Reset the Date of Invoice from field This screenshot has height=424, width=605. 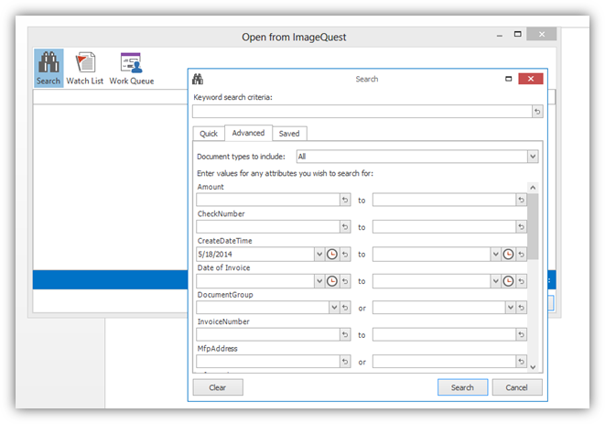[345, 281]
